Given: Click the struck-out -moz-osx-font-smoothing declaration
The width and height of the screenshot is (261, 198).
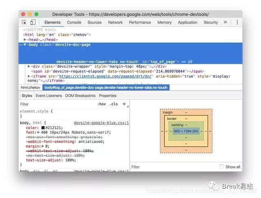Looking at the screenshot, I should 64,137.
